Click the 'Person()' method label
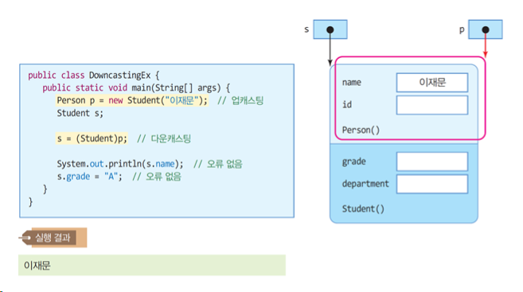The image size is (523, 292). point(361,130)
